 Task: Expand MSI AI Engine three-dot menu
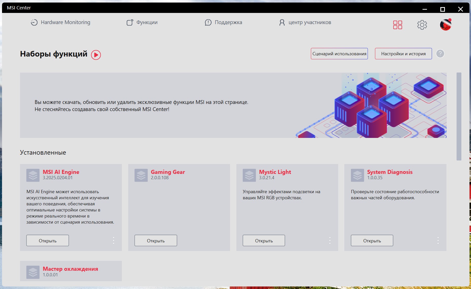(114, 240)
